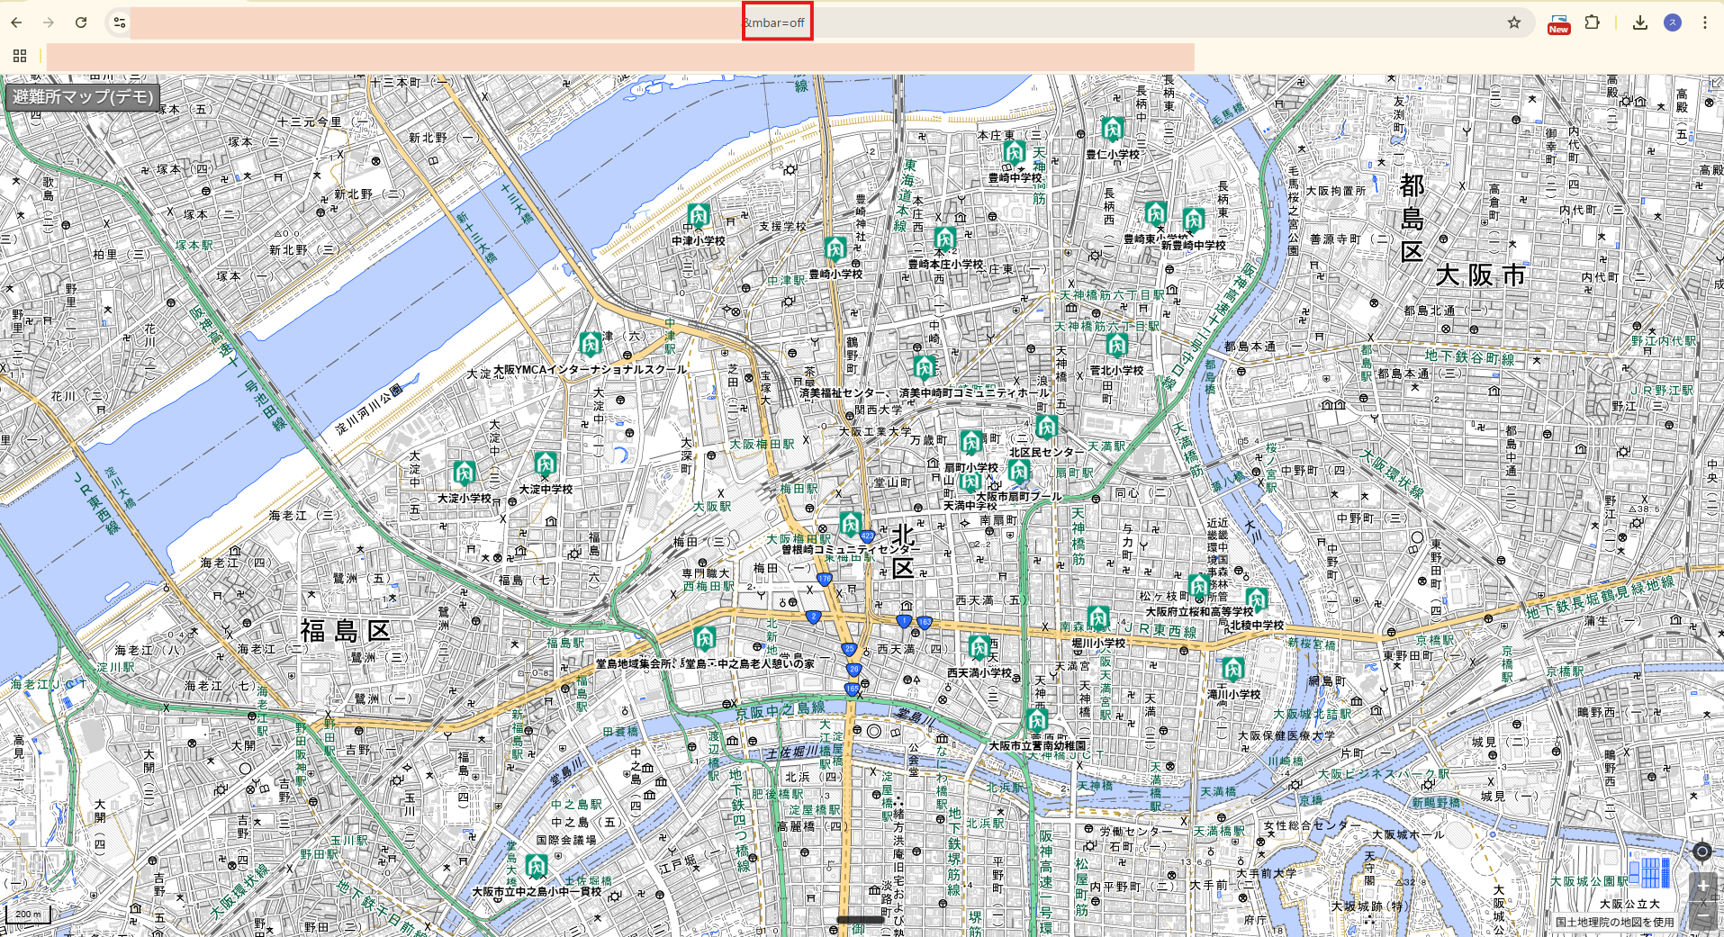Open the browser downloads panel
This screenshot has width=1724, height=937.
click(x=1639, y=23)
